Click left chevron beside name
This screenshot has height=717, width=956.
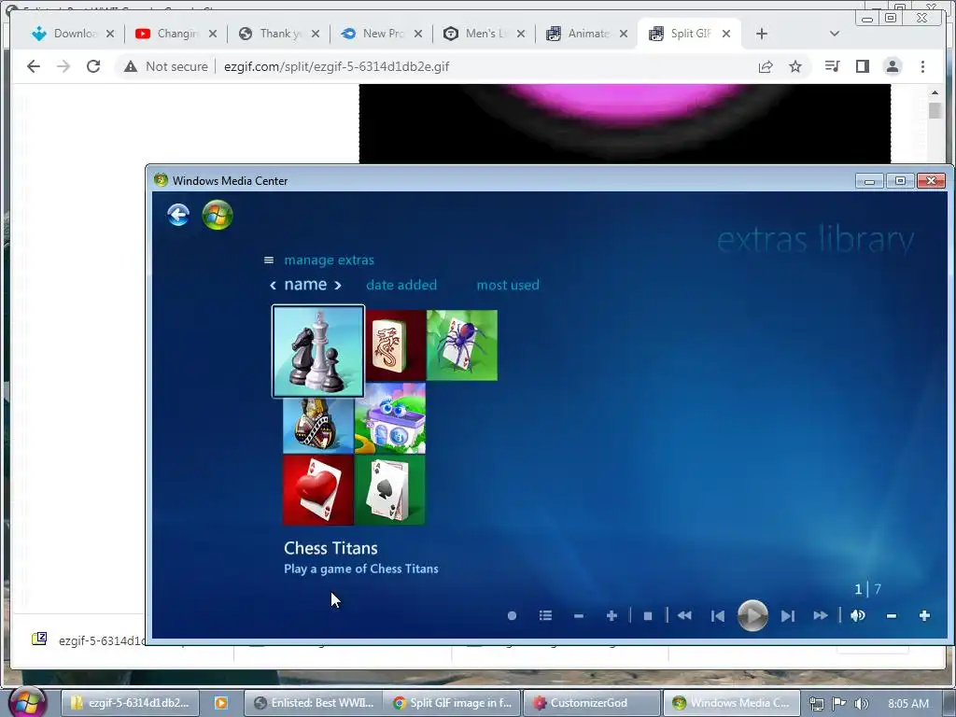pos(273,286)
